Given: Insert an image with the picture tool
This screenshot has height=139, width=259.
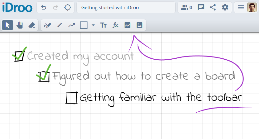Looking at the screenshot, I should pos(139,25).
